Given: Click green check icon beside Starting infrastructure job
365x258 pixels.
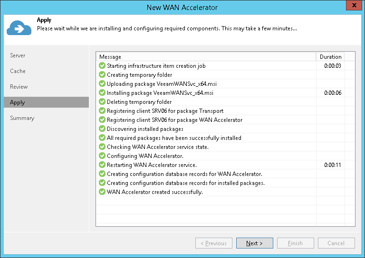Looking at the screenshot, I should pyautogui.click(x=102, y=66).
